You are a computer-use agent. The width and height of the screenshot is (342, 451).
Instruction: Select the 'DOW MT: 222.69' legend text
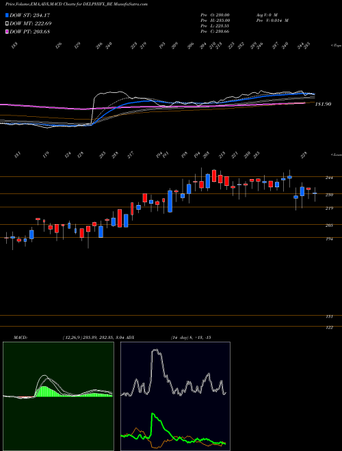31,23
